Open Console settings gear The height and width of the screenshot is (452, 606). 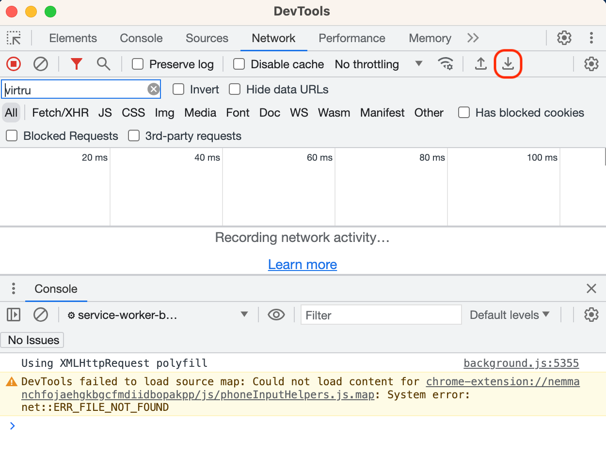pyautogui.click(x=591, y=315)
